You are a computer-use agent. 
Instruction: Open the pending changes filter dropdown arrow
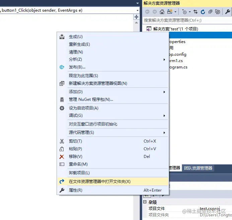point(190,12)
